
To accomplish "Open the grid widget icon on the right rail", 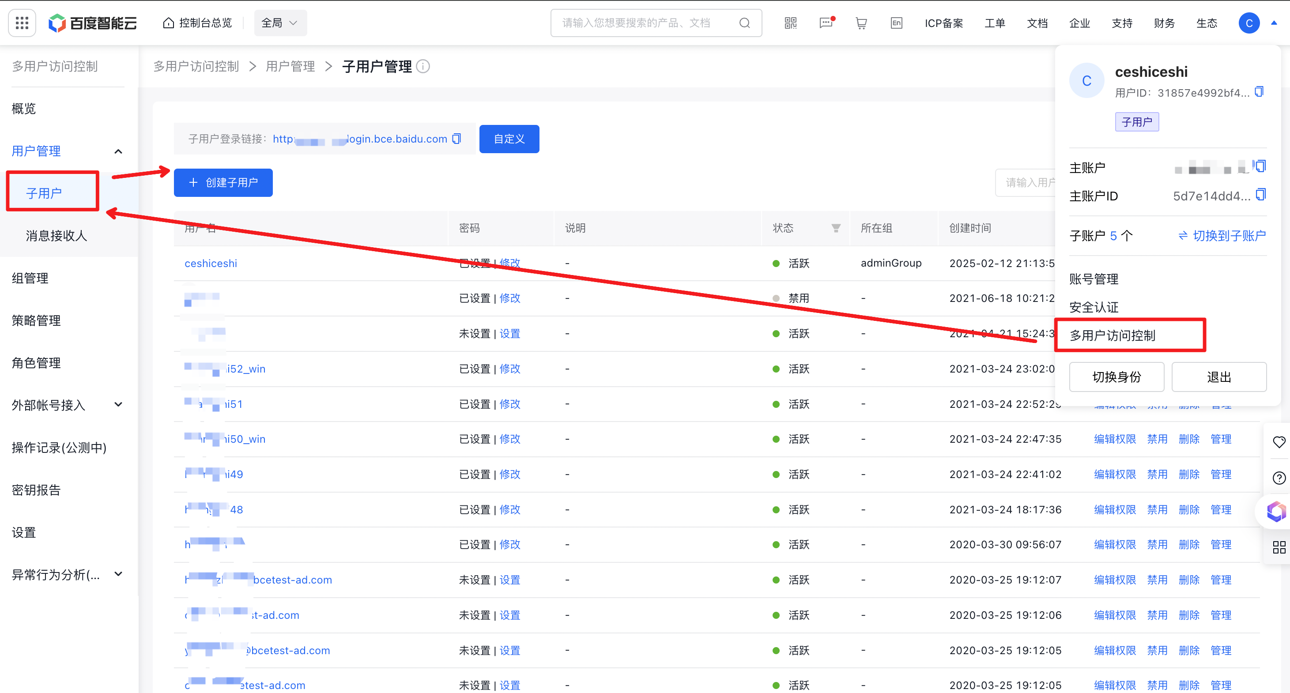I will pos(1279,547).
